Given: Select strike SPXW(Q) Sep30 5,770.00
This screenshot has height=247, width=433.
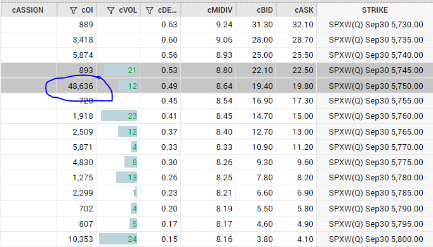Looking at the screenshot, I should [x=376, y=147].
